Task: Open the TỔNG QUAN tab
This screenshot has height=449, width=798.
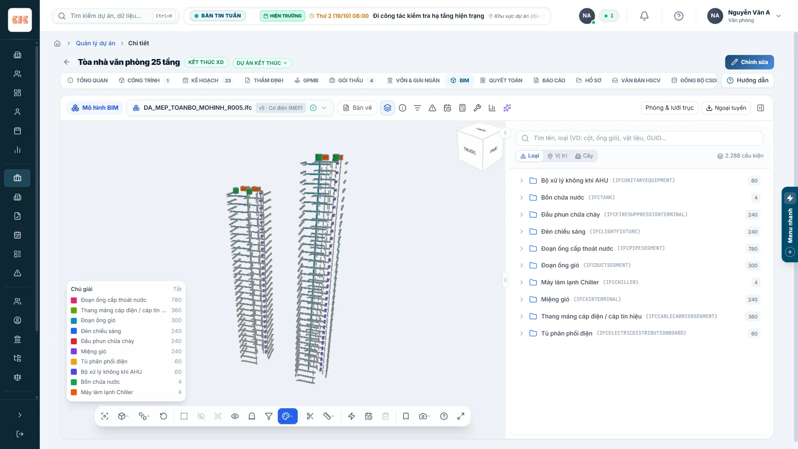Action: pyautogui.click(x=88, y=81)
